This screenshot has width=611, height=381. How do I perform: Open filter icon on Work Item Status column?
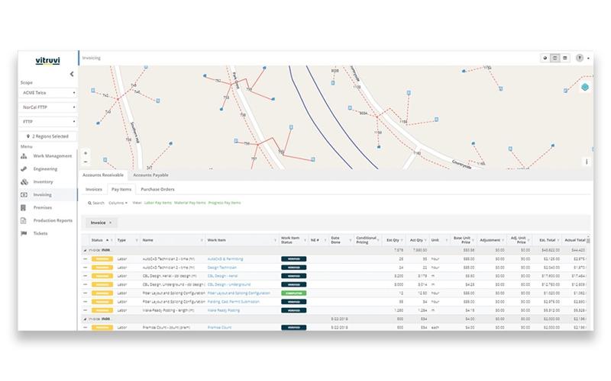click(305, 240)
